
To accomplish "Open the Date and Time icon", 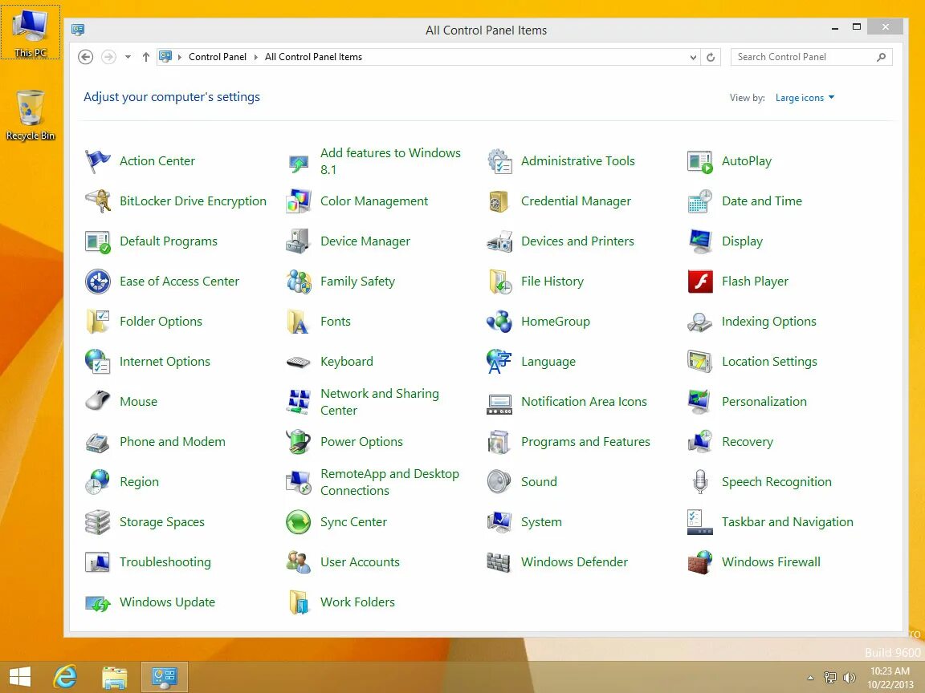I will click(700, 201).
